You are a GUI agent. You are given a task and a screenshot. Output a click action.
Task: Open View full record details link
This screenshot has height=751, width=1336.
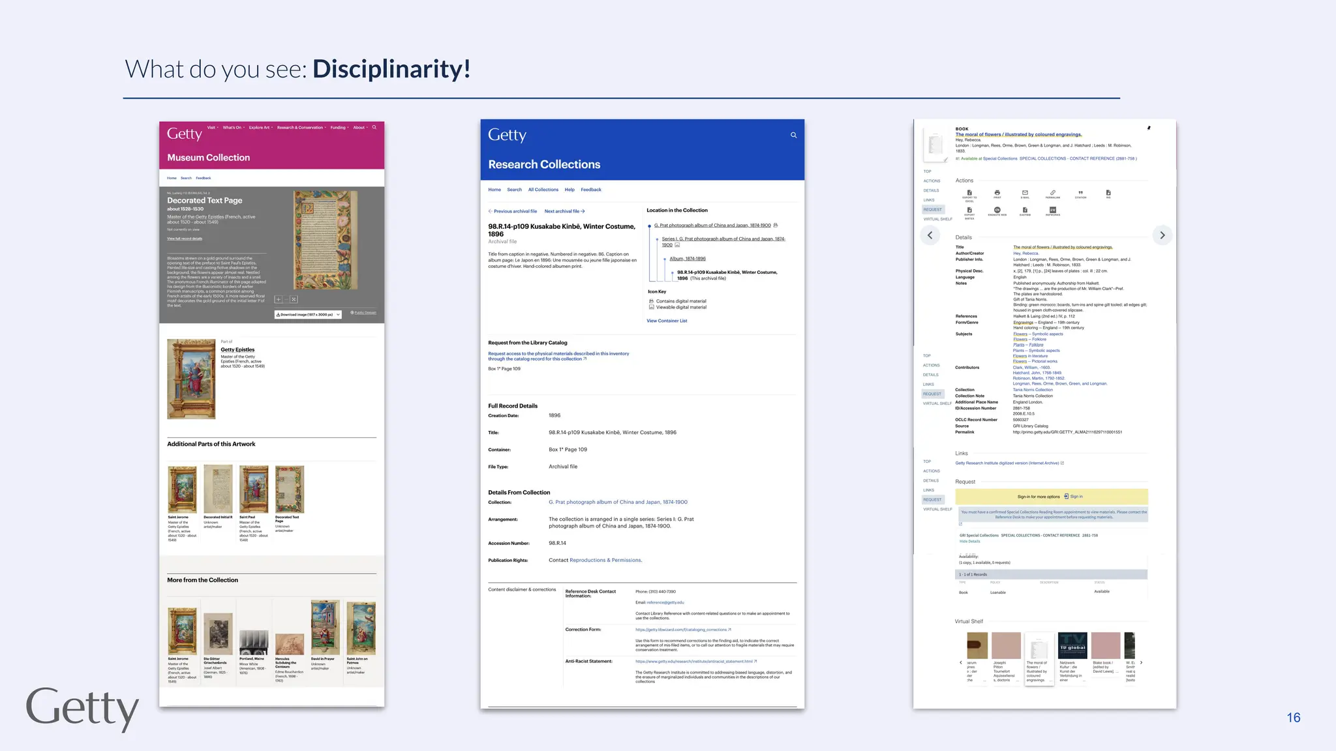185,239
